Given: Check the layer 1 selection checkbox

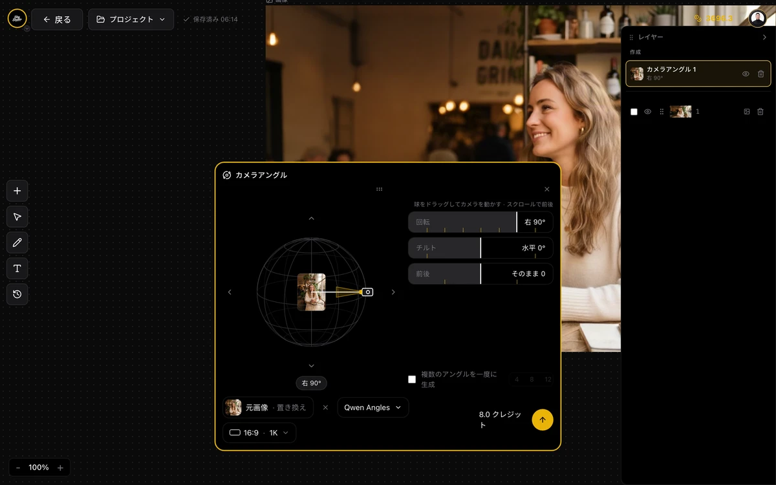Looking at the screenshot, I should click(x=634, y=112).
